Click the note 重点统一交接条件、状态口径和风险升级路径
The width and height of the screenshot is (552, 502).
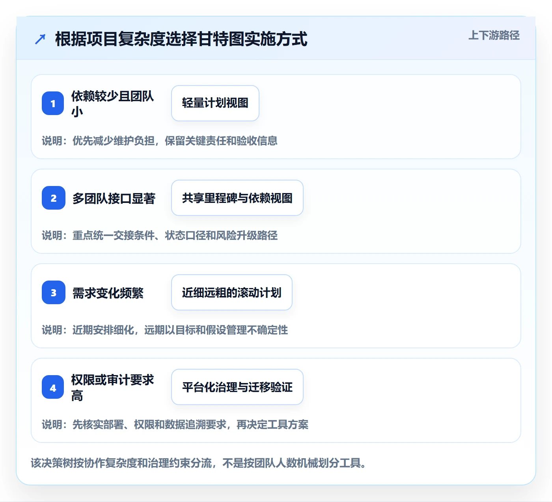175,235
